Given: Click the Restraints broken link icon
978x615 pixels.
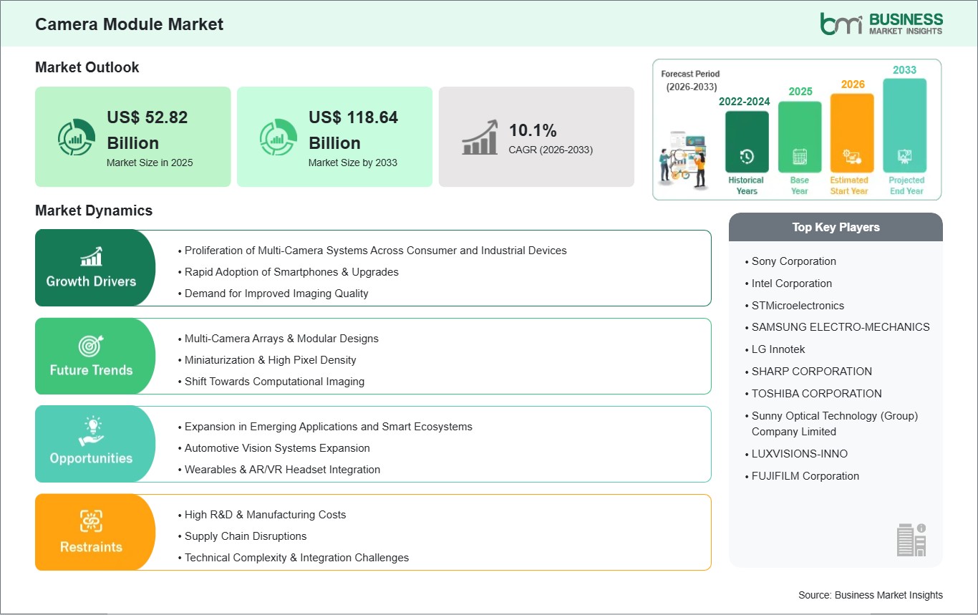Looking at the screenshot, I should click(x=91, y=521).
